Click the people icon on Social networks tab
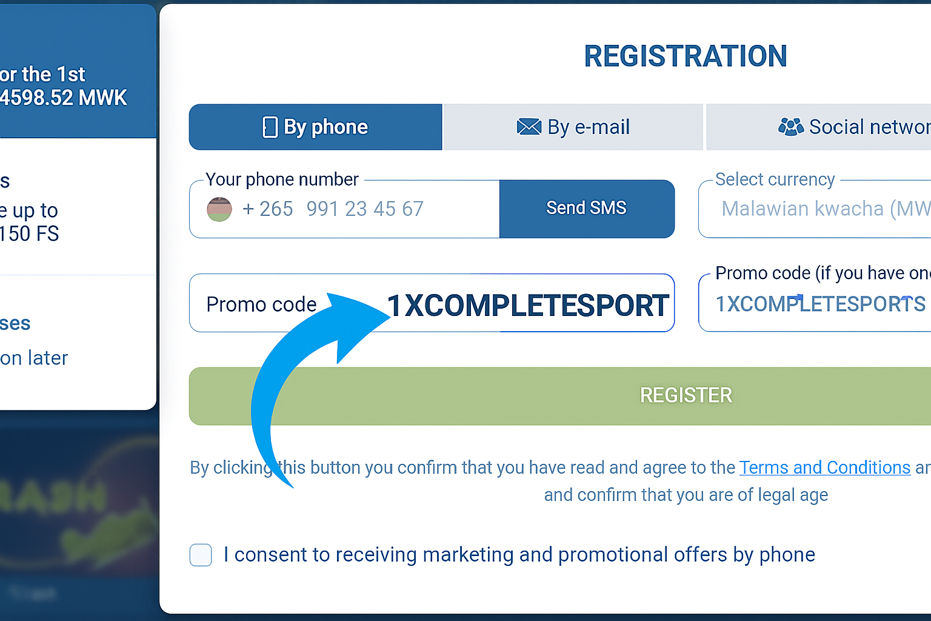Image resolution: width=931 pixels, height=621 pixels. 792,127
